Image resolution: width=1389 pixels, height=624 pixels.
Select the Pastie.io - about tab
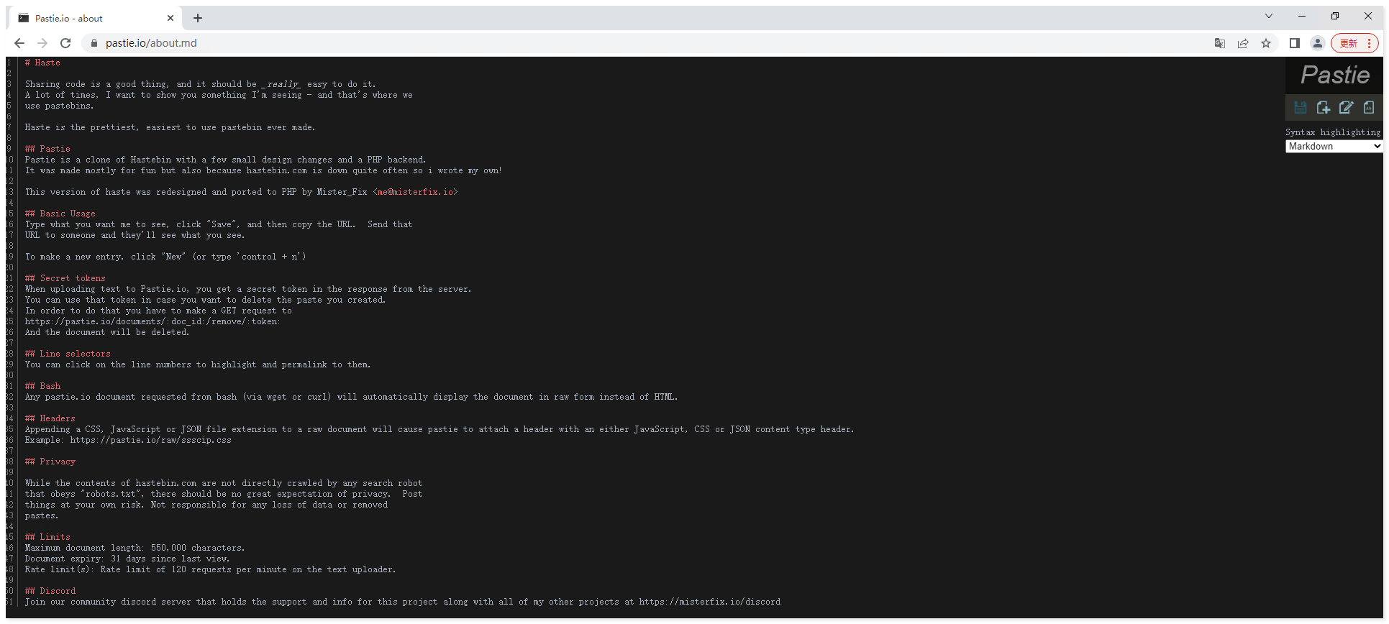click(x=94, y=18)
